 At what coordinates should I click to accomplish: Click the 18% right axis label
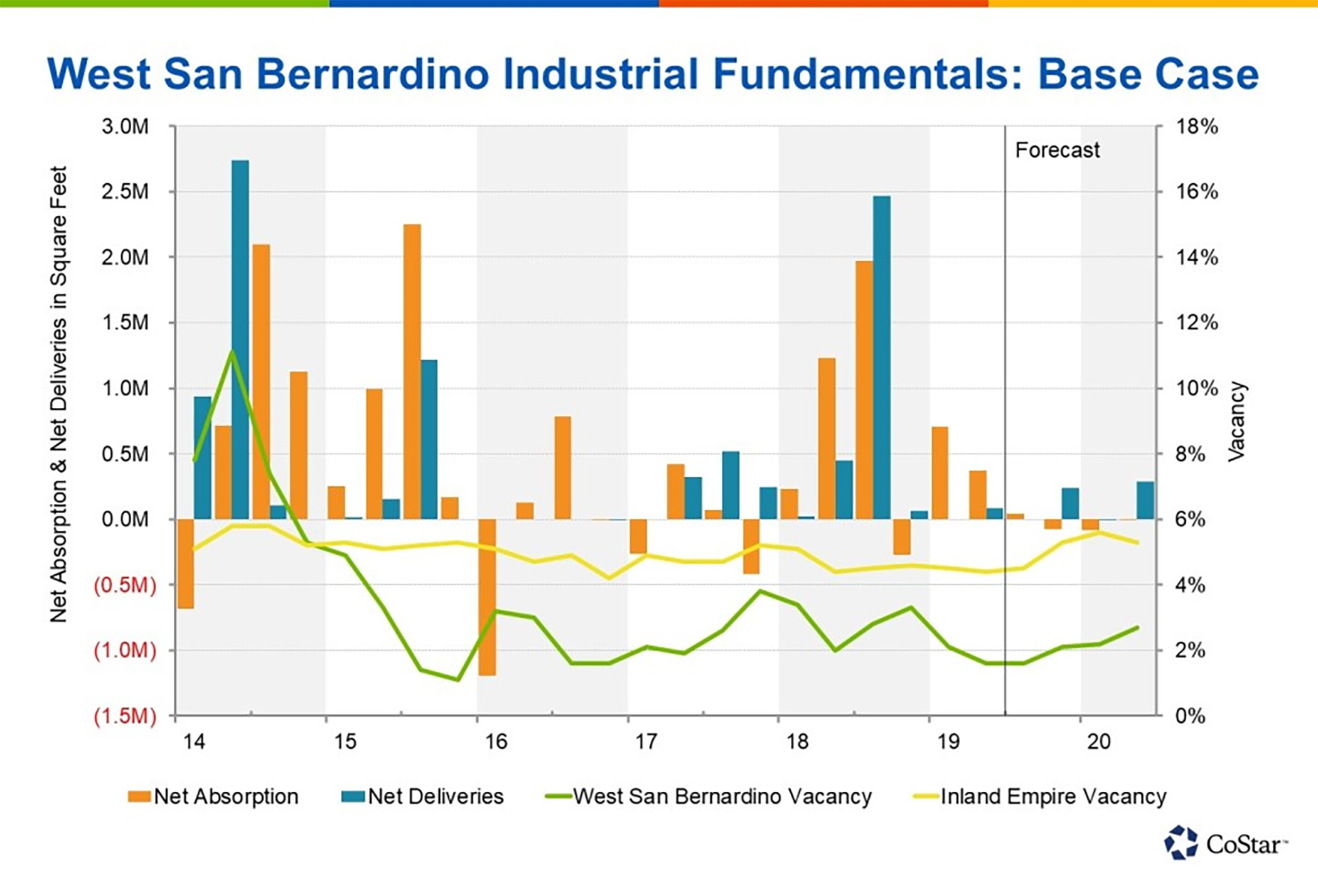pos(1196,127)
